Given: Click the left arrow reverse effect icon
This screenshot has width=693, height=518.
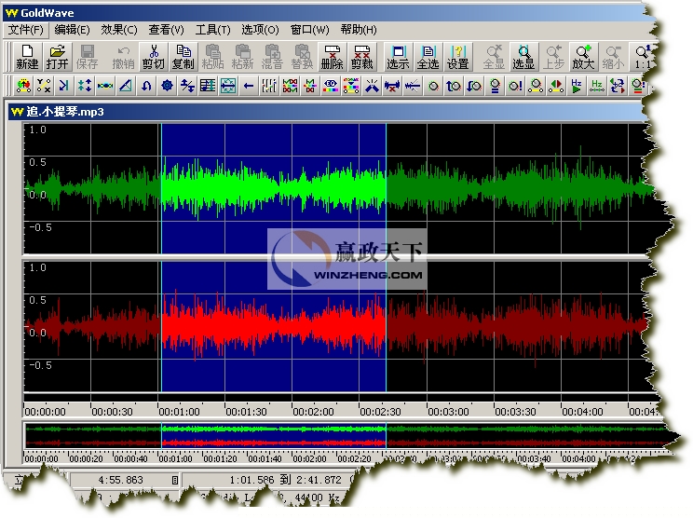Looking at the screenshot, I should [x=248, y=87].
